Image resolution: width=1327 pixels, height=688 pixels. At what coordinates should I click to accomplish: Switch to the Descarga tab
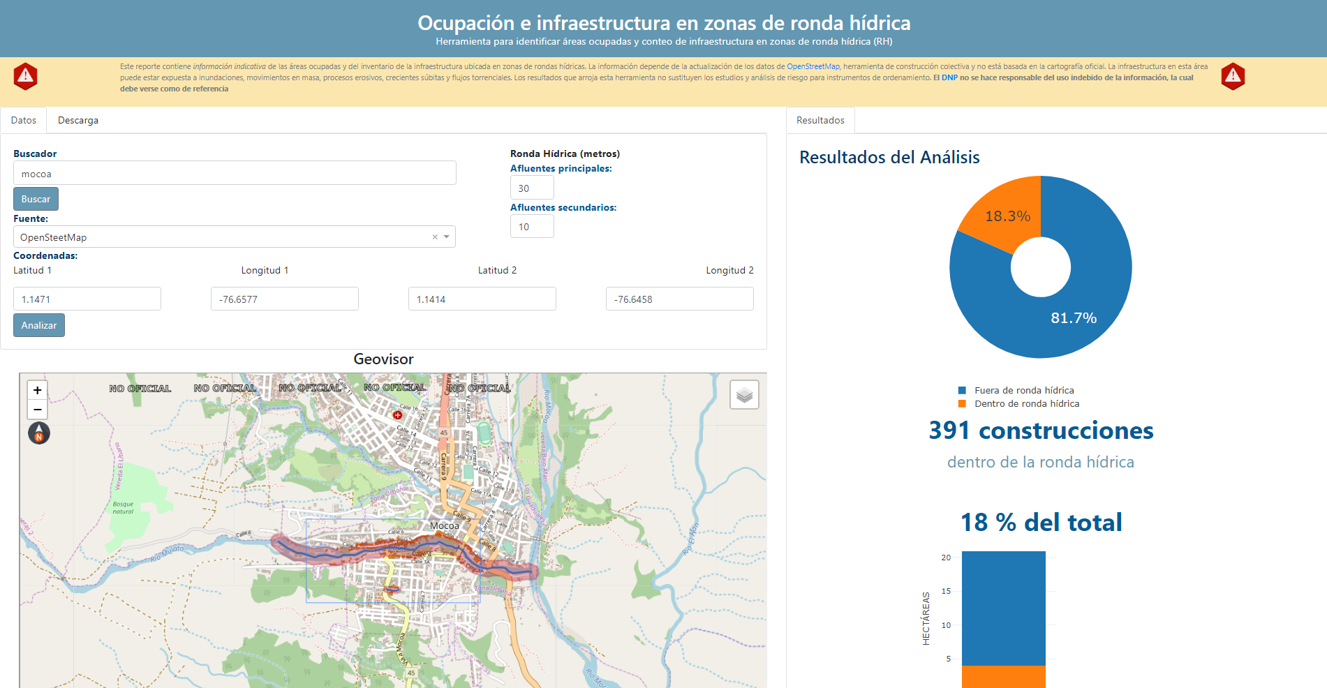78,120
